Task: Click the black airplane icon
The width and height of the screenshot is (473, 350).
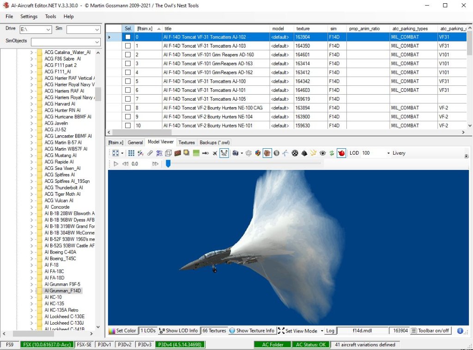Action: [215, 153]
